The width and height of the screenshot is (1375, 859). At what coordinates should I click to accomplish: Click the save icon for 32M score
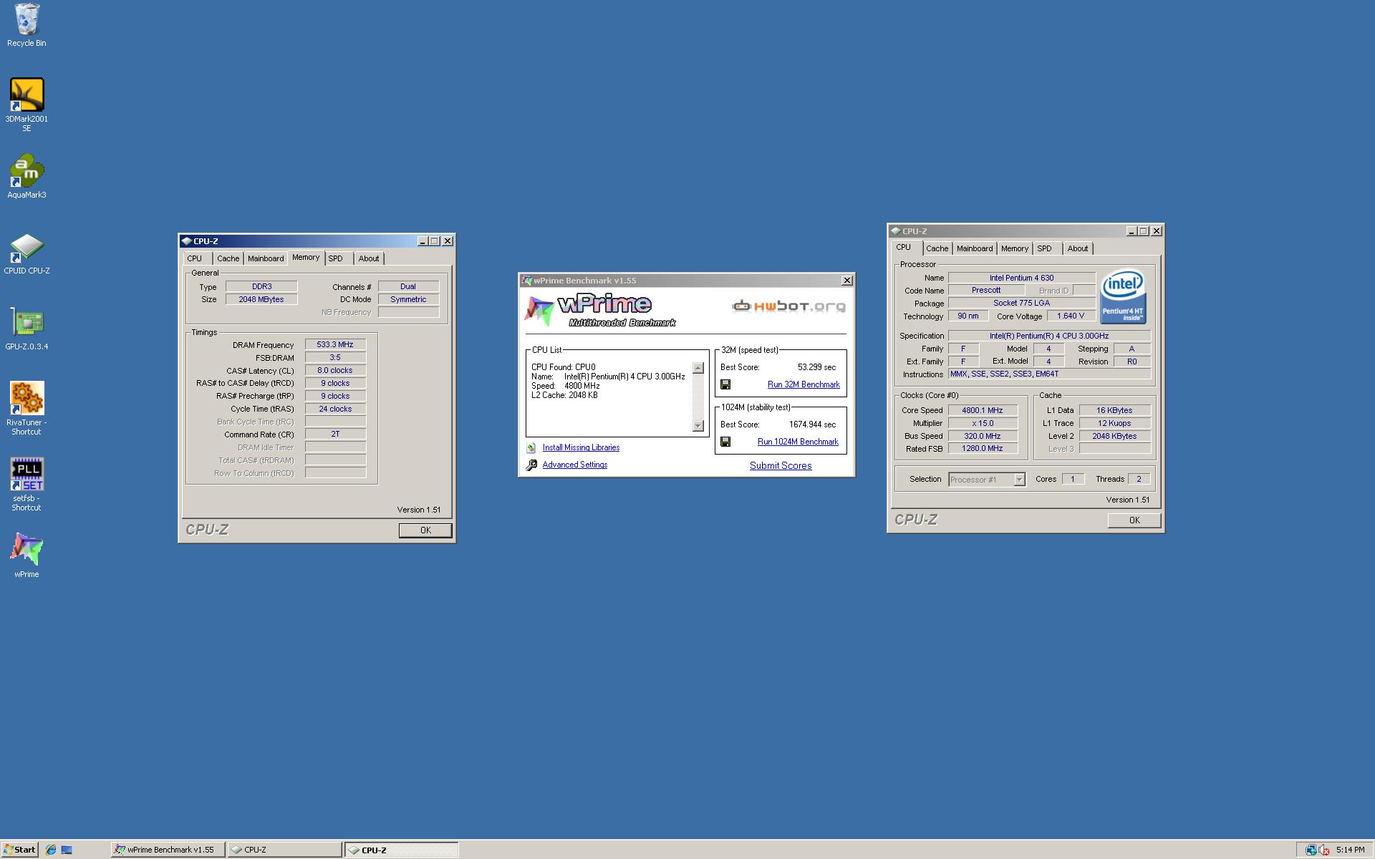[x=725, y=384]
